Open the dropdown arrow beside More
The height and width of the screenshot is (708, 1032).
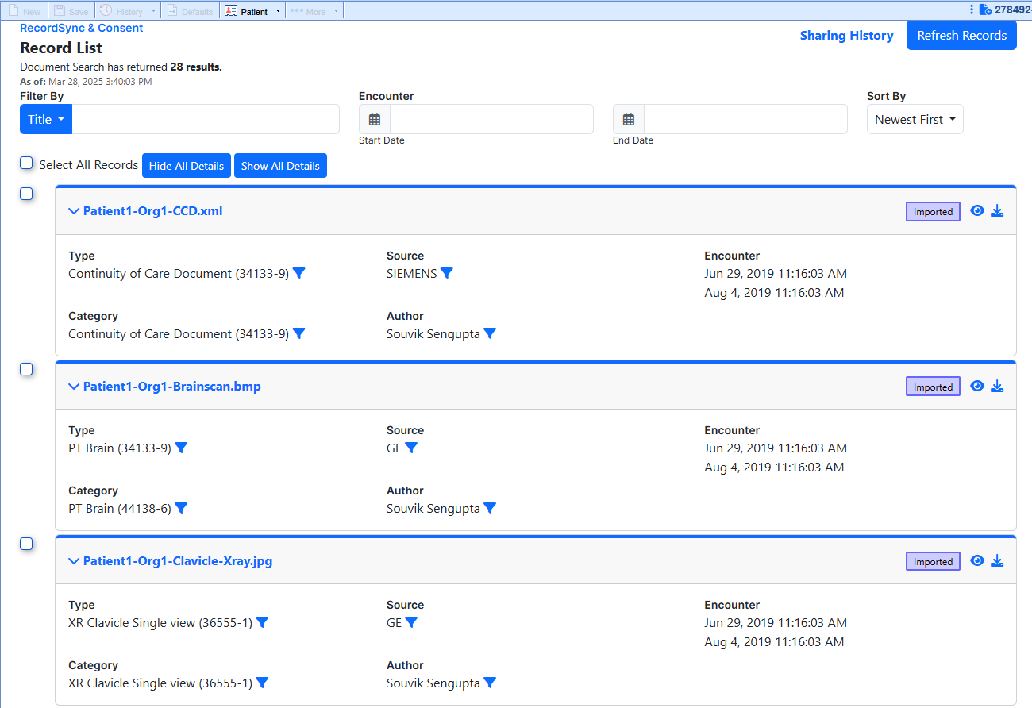(336, 11)
